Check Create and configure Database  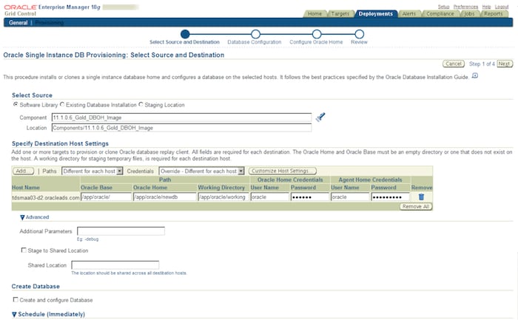[16, 299]
